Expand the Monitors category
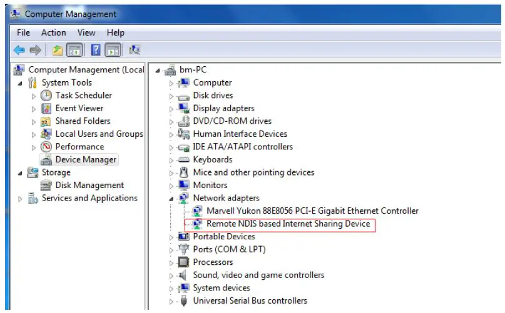 [x=171, y=186]
